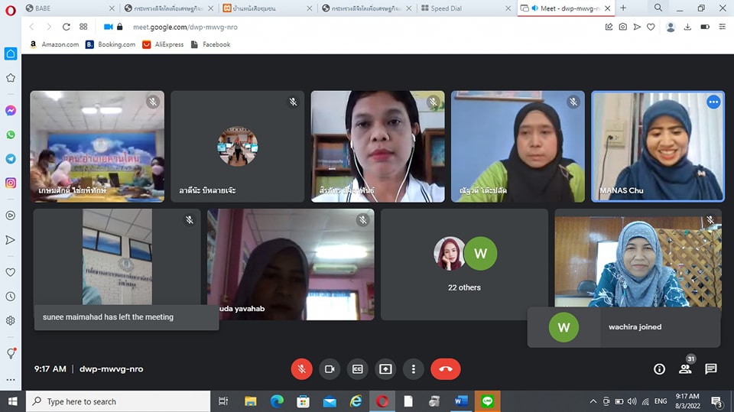Turn on closed captions
Viewport: 734px width, 412px height.
pos(357,369)
